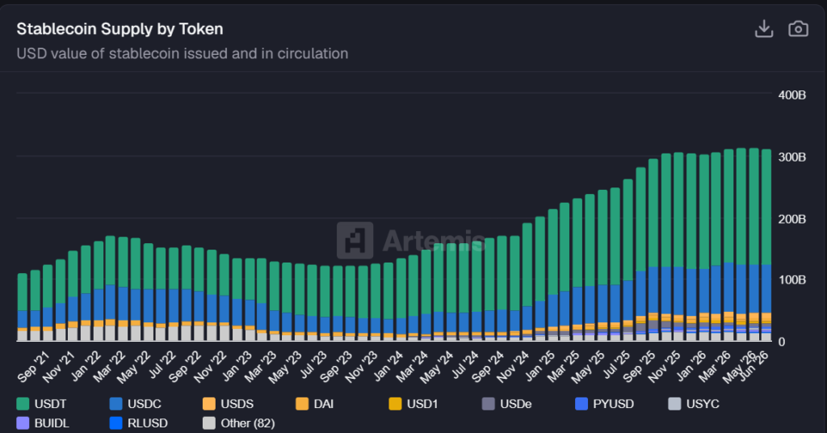This screenshot has height=433, width=827.
Task: Click the Other (82) legend swatch
Action: [x=209, y=423]
